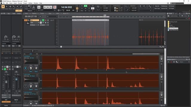Pick the Move tool
The height and width of the screenshot is (107, 191).
pyautogui.click(x=10, y=7)
